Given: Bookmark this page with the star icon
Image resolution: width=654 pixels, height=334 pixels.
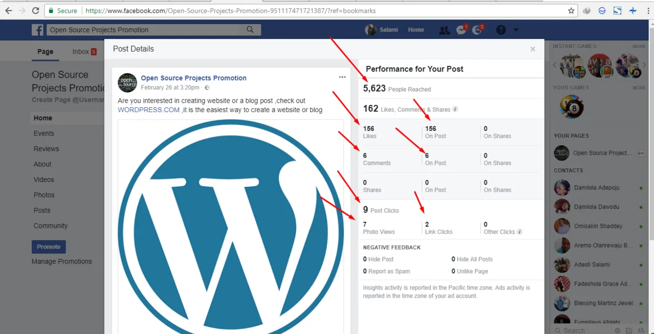Looking at the screenshot, I should 571,10.
